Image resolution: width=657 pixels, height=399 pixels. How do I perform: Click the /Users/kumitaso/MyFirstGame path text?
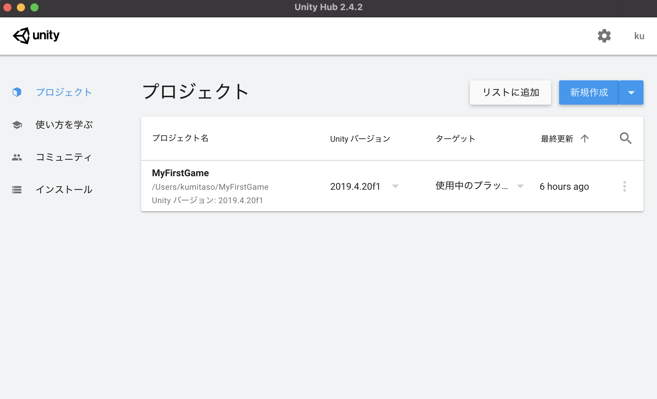(x=210, y=187)
